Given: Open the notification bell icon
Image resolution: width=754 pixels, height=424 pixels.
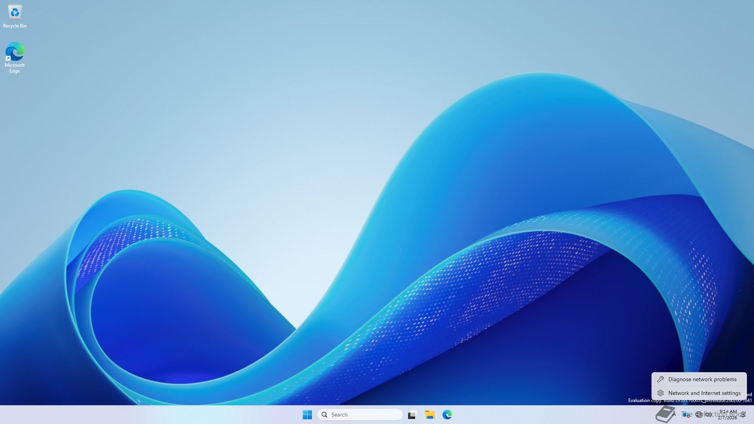Looking at the screenshot, I should [743, 415].
